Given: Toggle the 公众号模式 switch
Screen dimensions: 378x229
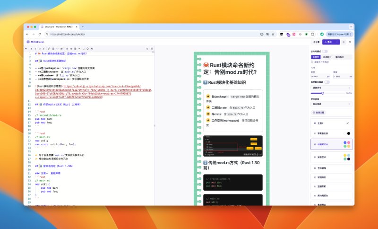Looking at the screenshot, I should [x=325, y=52].
